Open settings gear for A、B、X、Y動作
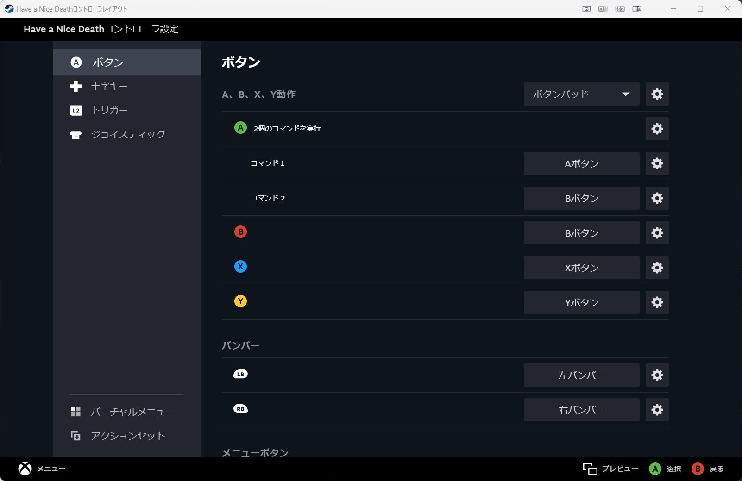The height and width of the screenshot is (481, 742). (x=657, y=94)
